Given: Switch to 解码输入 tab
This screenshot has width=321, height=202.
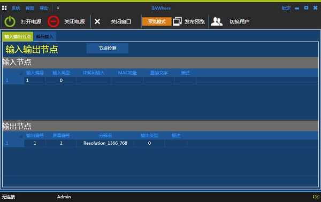Looking at the screenshot, I should [x=44, y=37].
